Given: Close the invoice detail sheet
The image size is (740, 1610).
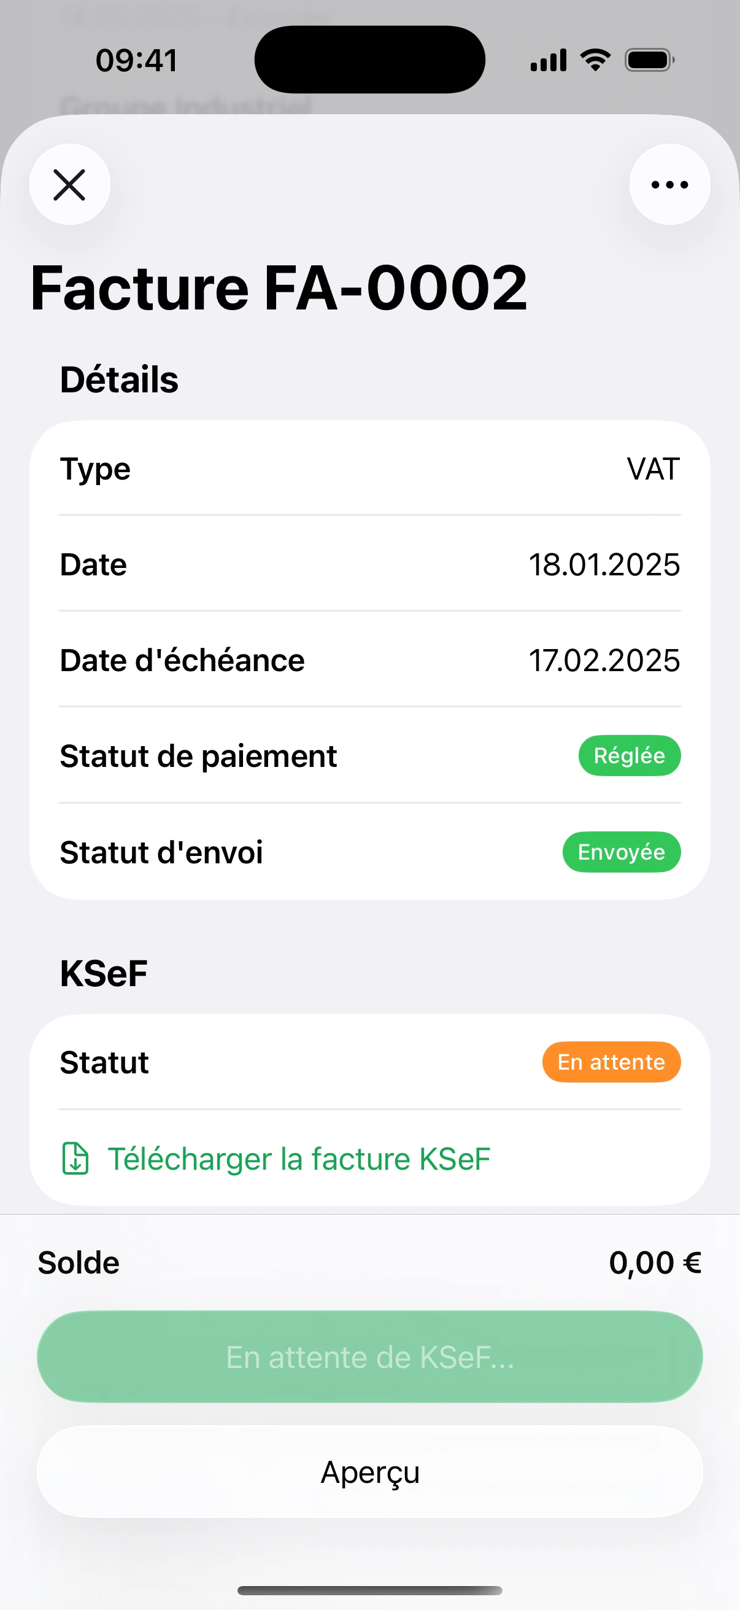Looking at the screenshot, I should [69, 184].
